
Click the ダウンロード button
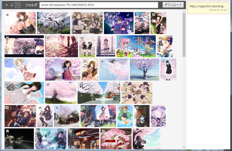tap(173, 5)
